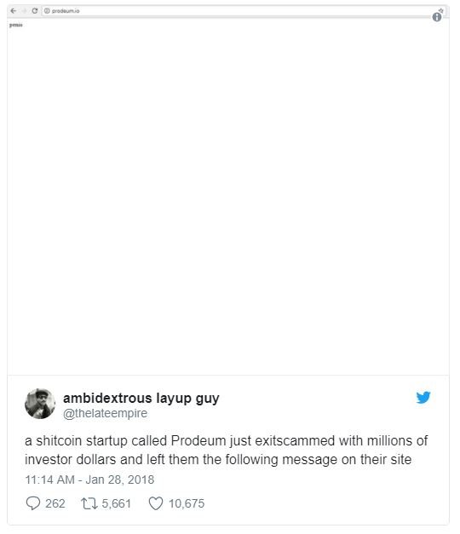The height and width of the screenshot is (534, 460).
Task: Click the prodeum.io address bar text
Action: point(66,11)
